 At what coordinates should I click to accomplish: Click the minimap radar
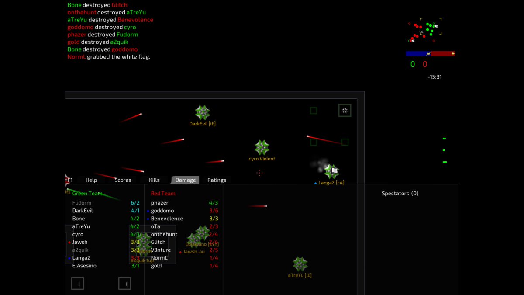point(424,31)
